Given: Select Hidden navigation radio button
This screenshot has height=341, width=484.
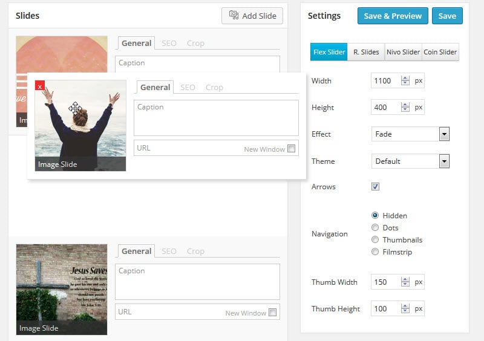Looking at the screenshot, I should 375,215.
